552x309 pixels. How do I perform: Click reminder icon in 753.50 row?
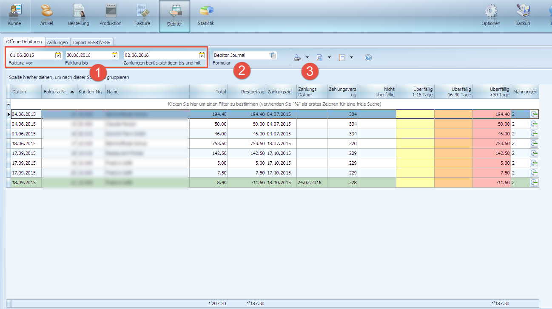pyautogui.click(x=534, y=143)
